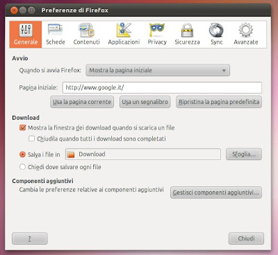The height and width of the screenshot is (255, 278).
Task: Close the Preferenze di Firefox window
Action: (14, 10)
